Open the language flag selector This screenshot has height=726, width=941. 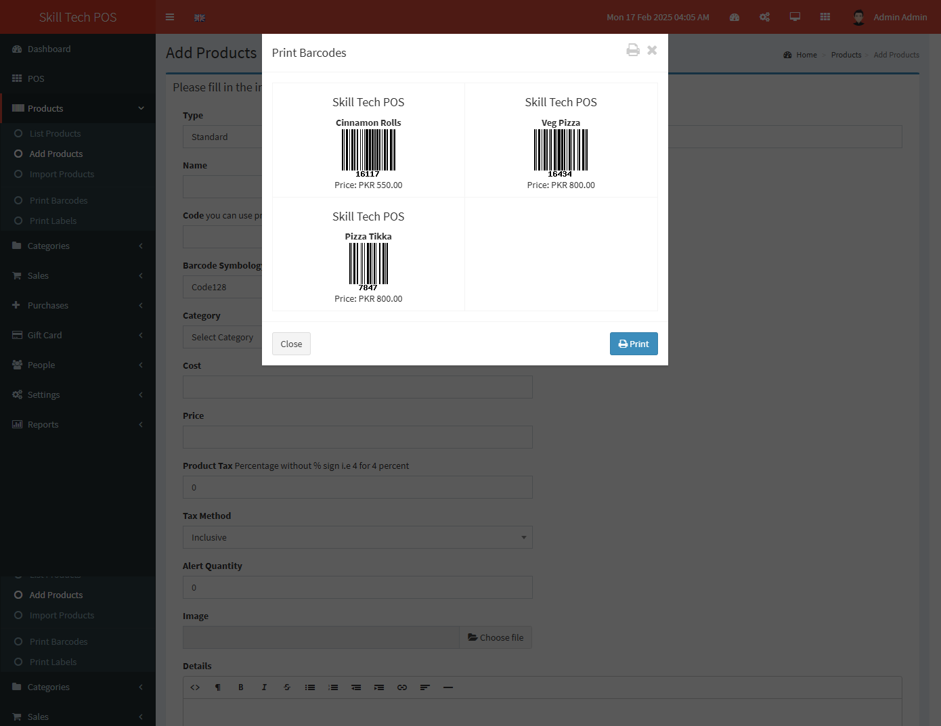point(200,18)
